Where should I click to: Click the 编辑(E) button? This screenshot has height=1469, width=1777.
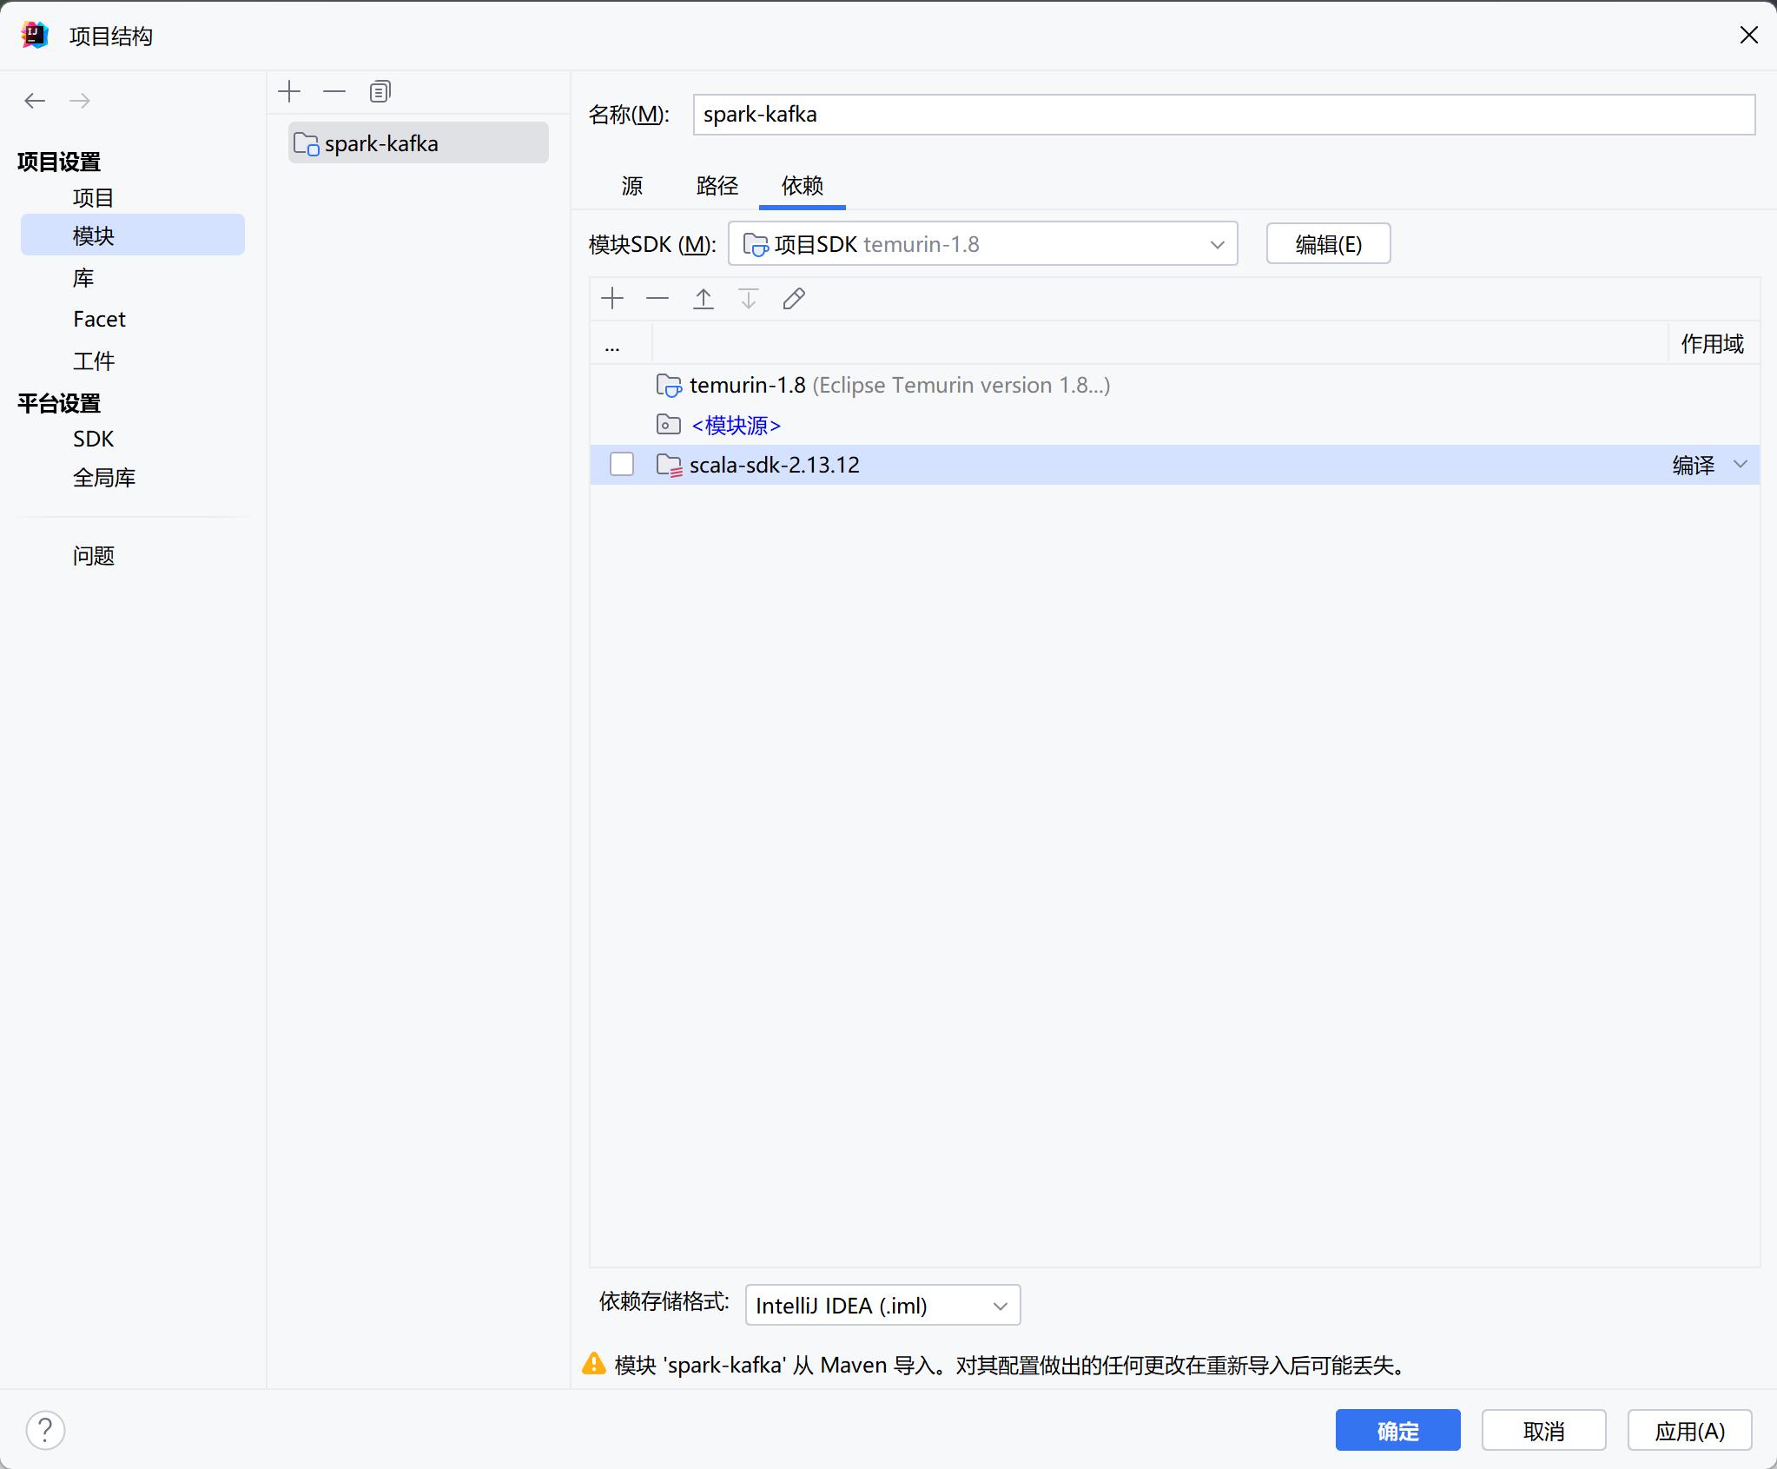pos(1328,244)
